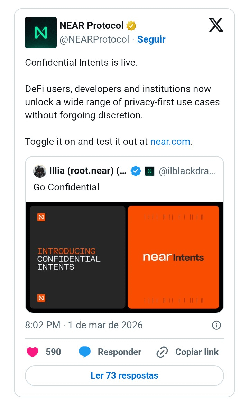Click Seguir to follow NEAR Protocol
Viewport: 249px width, 408px height.
(x=151, y=39)
